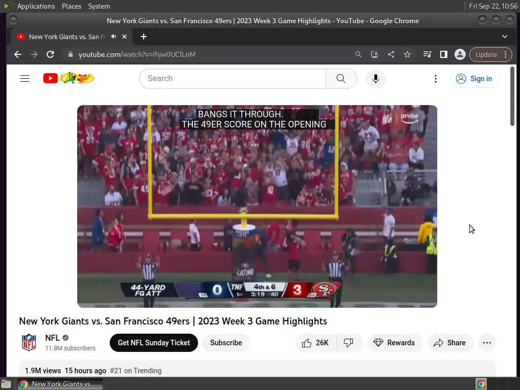The height and width of the screenshot is (390, 520).
Task: Open the Rewards button
Action: tap(394, 343)
